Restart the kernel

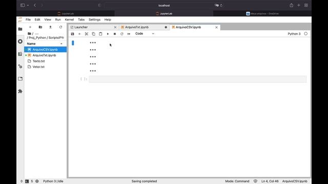[x=122, y=34]
